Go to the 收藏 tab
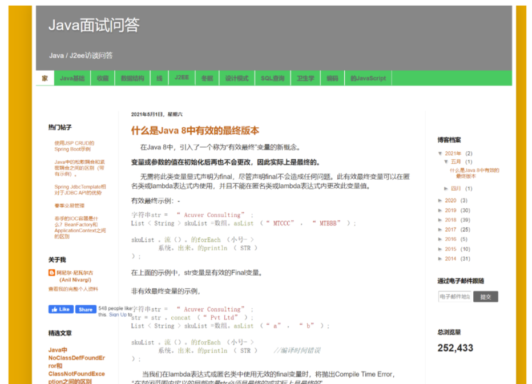Viewport: 532px width, 384px height. pos(103,78)
